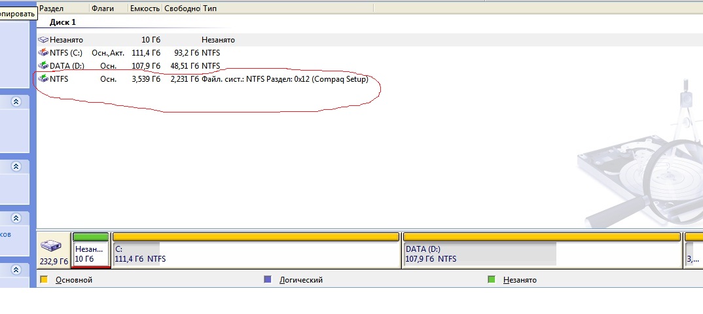The image size is (703, 314).
Task: Select the C: 111,4 Гб block in disk map
Action: pyautogui.click(x=255, y=250)
